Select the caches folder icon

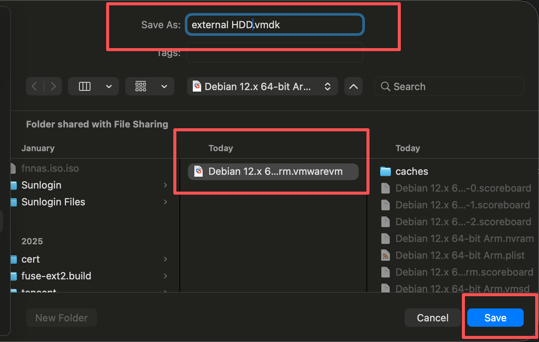click(386, 171)
